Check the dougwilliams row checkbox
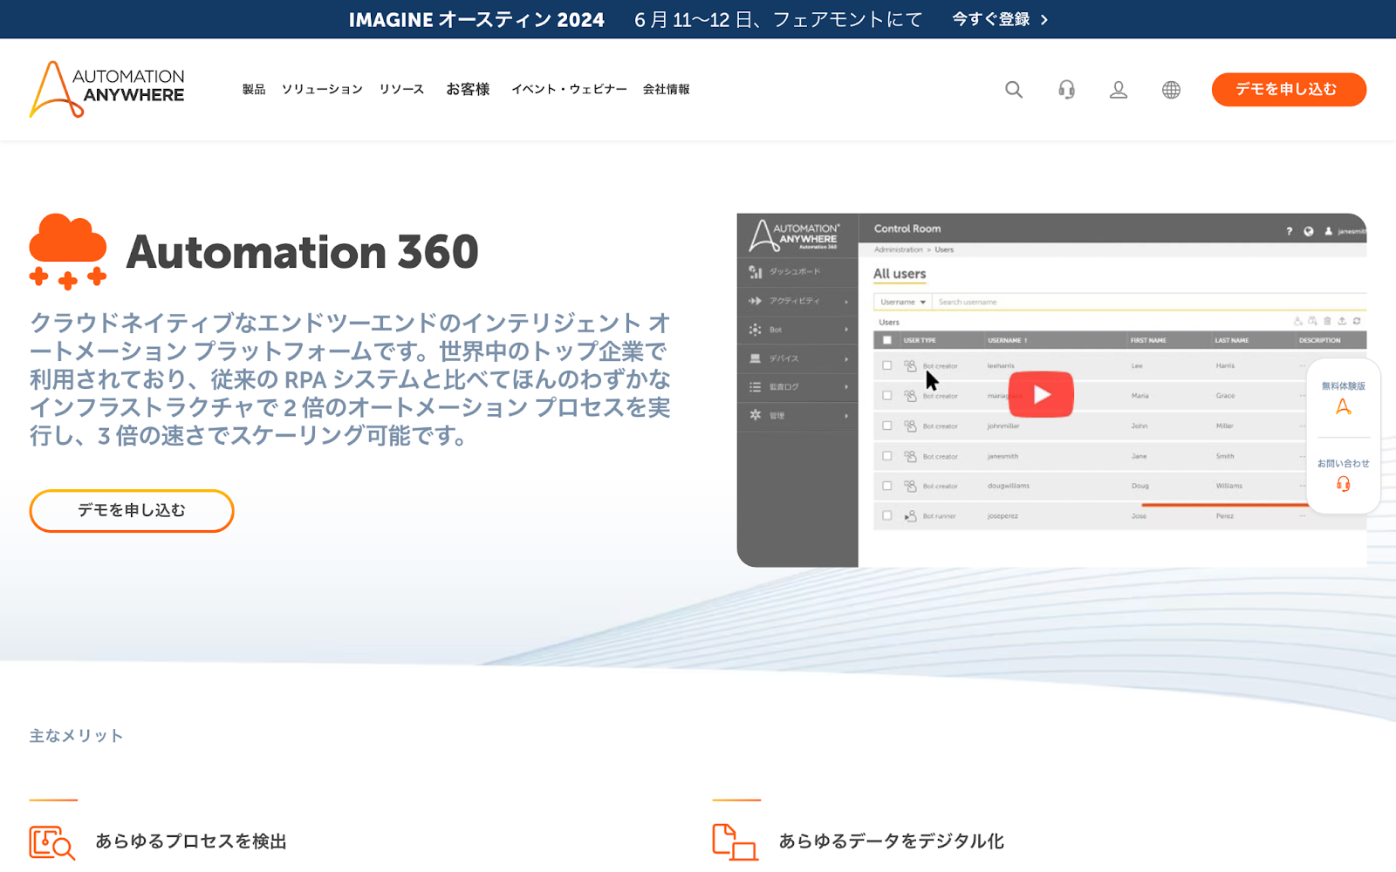1396x872 pixels. pyautogui.click(x=886, y=486)
